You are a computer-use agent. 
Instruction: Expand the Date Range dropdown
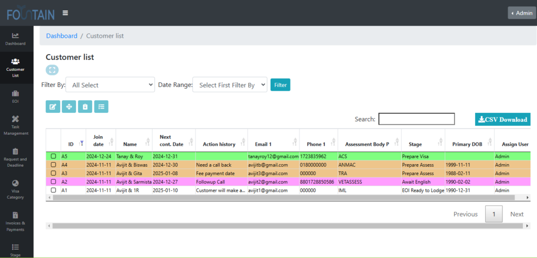pyautogui.click(x=230, y=84)
